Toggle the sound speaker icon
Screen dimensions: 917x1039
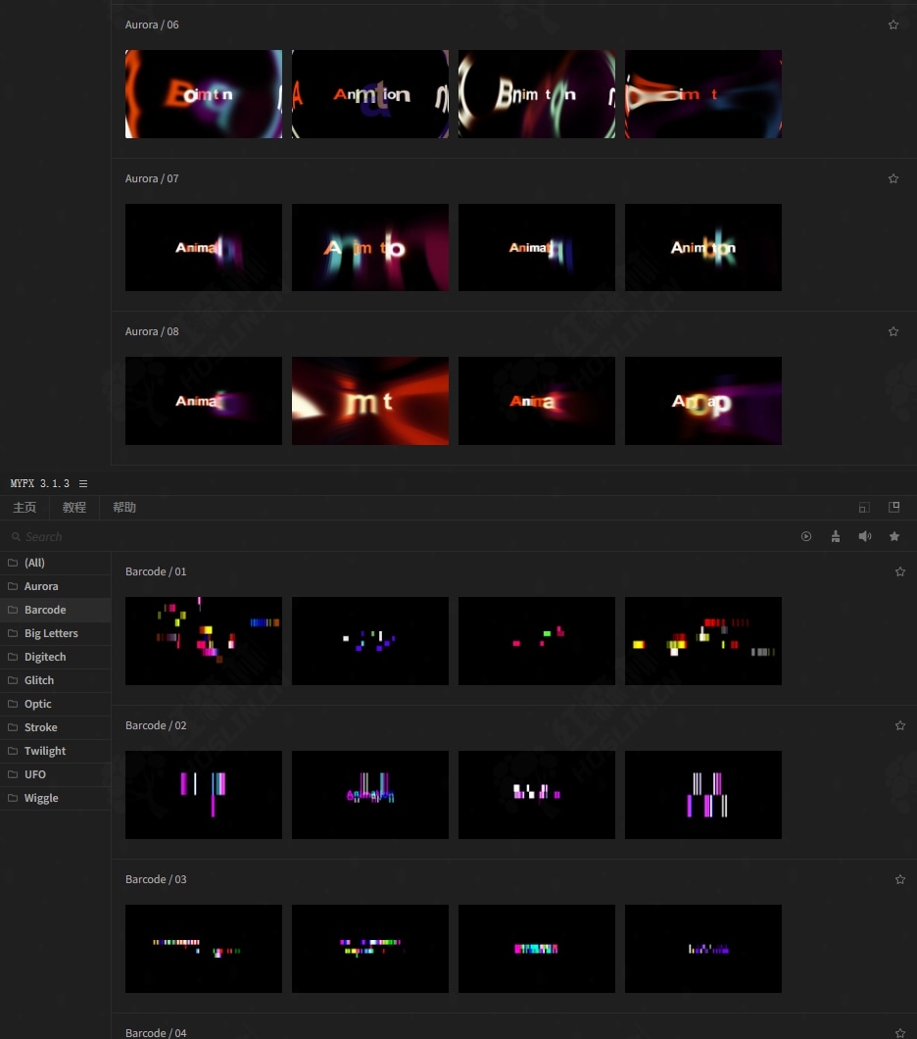coord(865,536)
